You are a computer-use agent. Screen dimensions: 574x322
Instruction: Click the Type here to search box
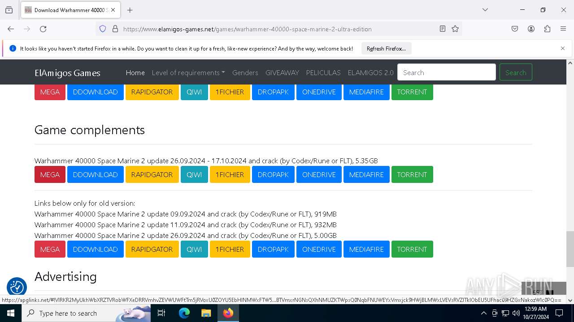coord(86,313)
